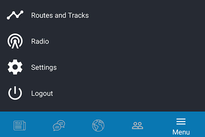205x137 pixels.
Task: Tap the newspaper News icon in bottom bar
Action: click(20, 125)
